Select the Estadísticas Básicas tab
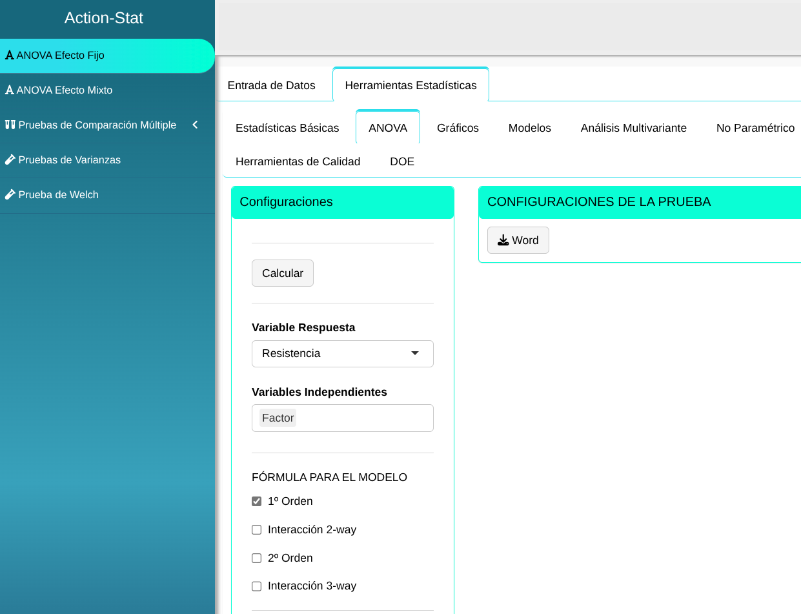Screen dimensions: 801x614 click(x=287, y=128)
